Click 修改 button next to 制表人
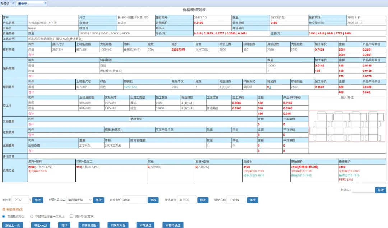Screen dimensions: 388x228 [x=380, y=190]
